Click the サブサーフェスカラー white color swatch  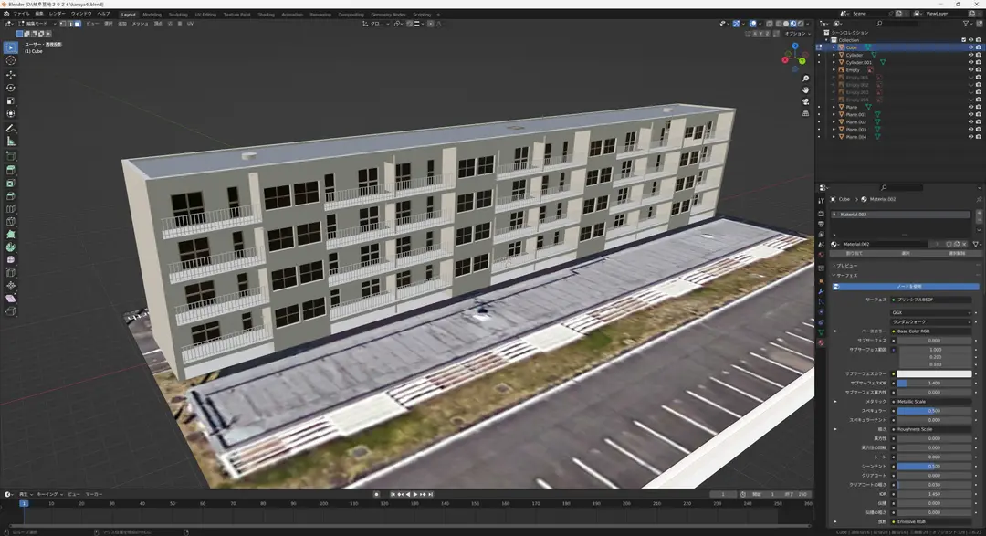pyautogui.click(x=935, y=373)
